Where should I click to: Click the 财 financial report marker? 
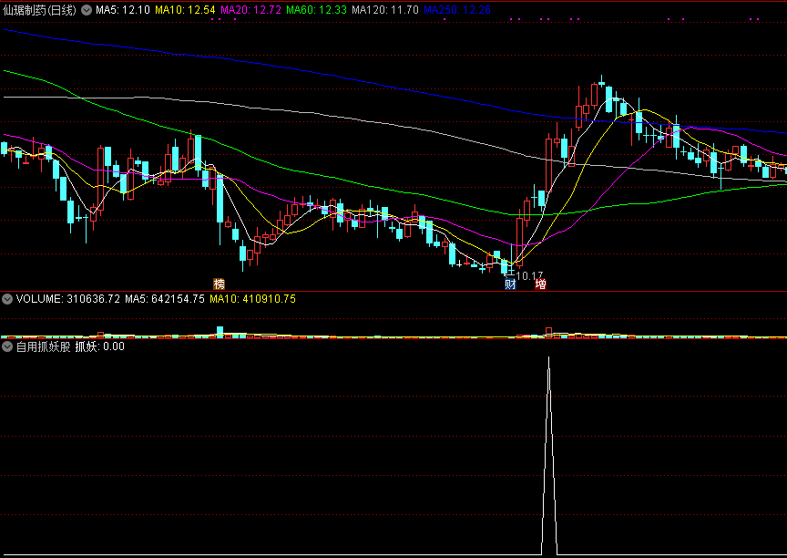click(x=510, y=284)
